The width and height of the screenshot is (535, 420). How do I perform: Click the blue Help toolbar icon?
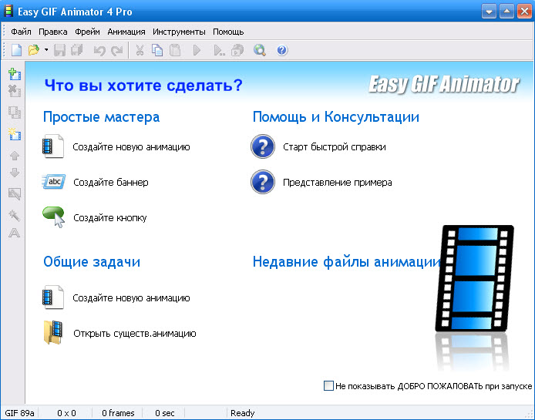coord(282,51)
